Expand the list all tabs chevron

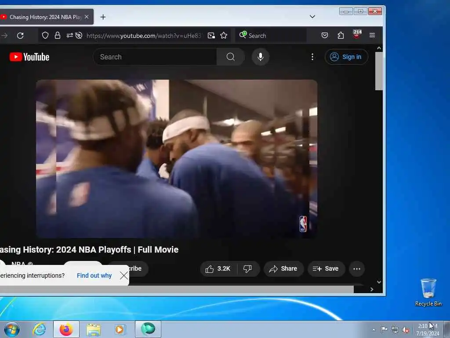pyautogui.click(x=312, y=17)
